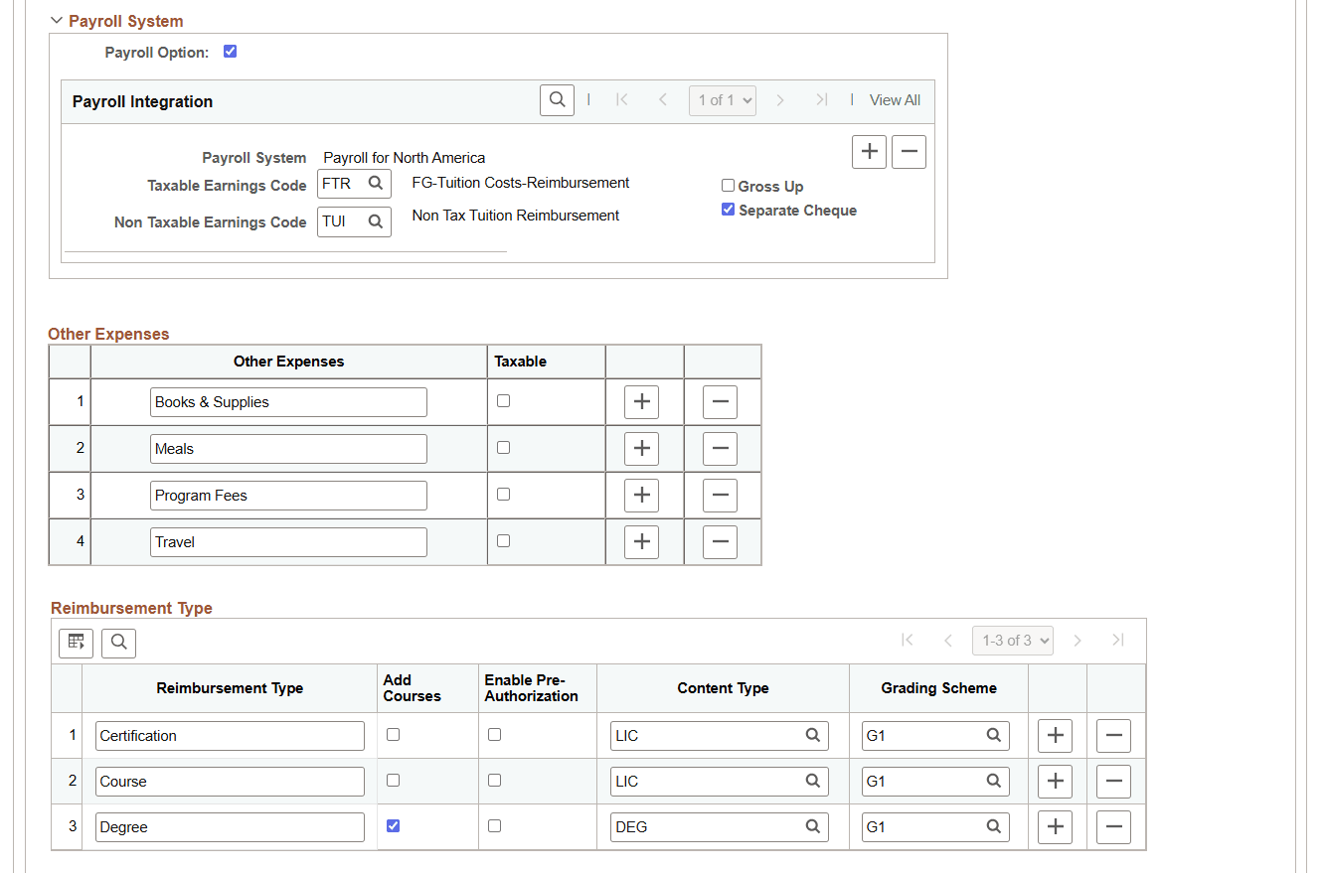Add row after Program Fees
The height and width of the screenshot is (873, 1327).
coord(641,495)
